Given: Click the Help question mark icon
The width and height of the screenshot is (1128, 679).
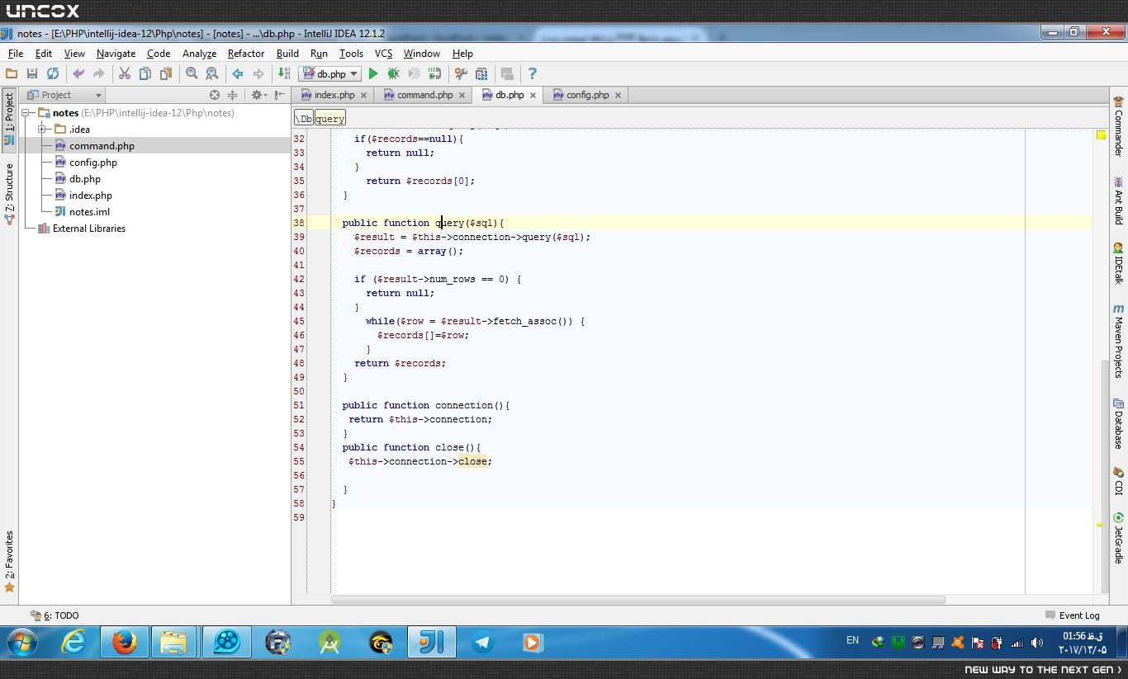Looking at the screenshot, I should 532,74.
